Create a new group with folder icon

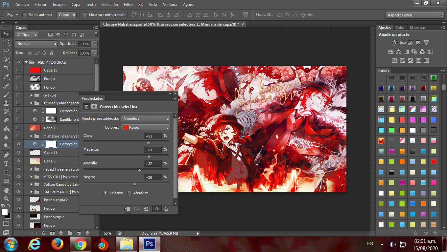(x=70, y=233)
